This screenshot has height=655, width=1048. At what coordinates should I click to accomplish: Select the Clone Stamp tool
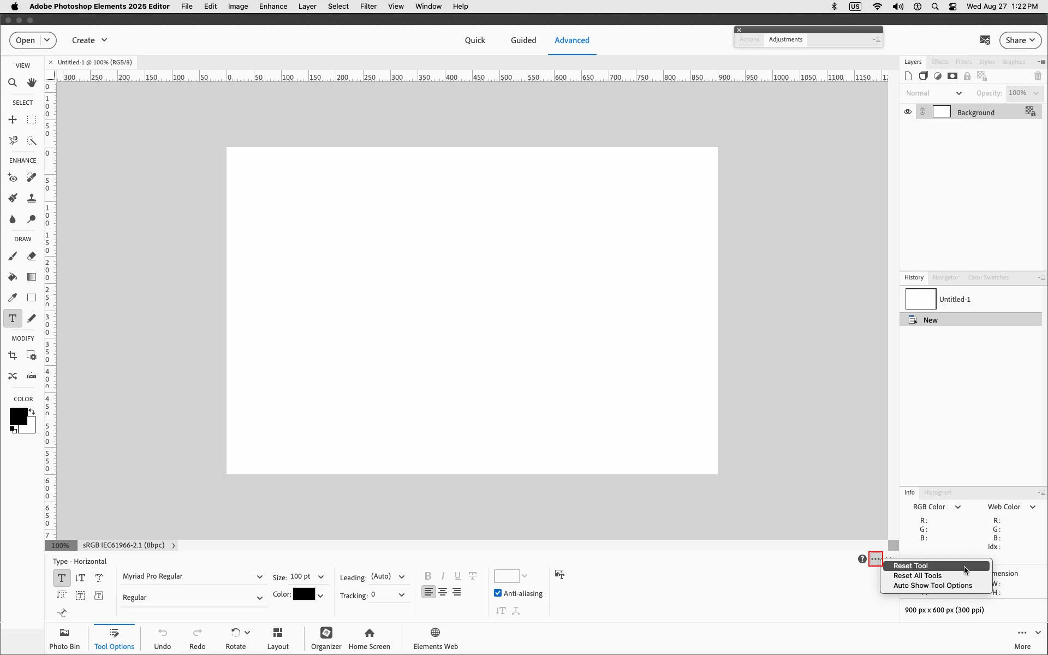click(32, 198)
